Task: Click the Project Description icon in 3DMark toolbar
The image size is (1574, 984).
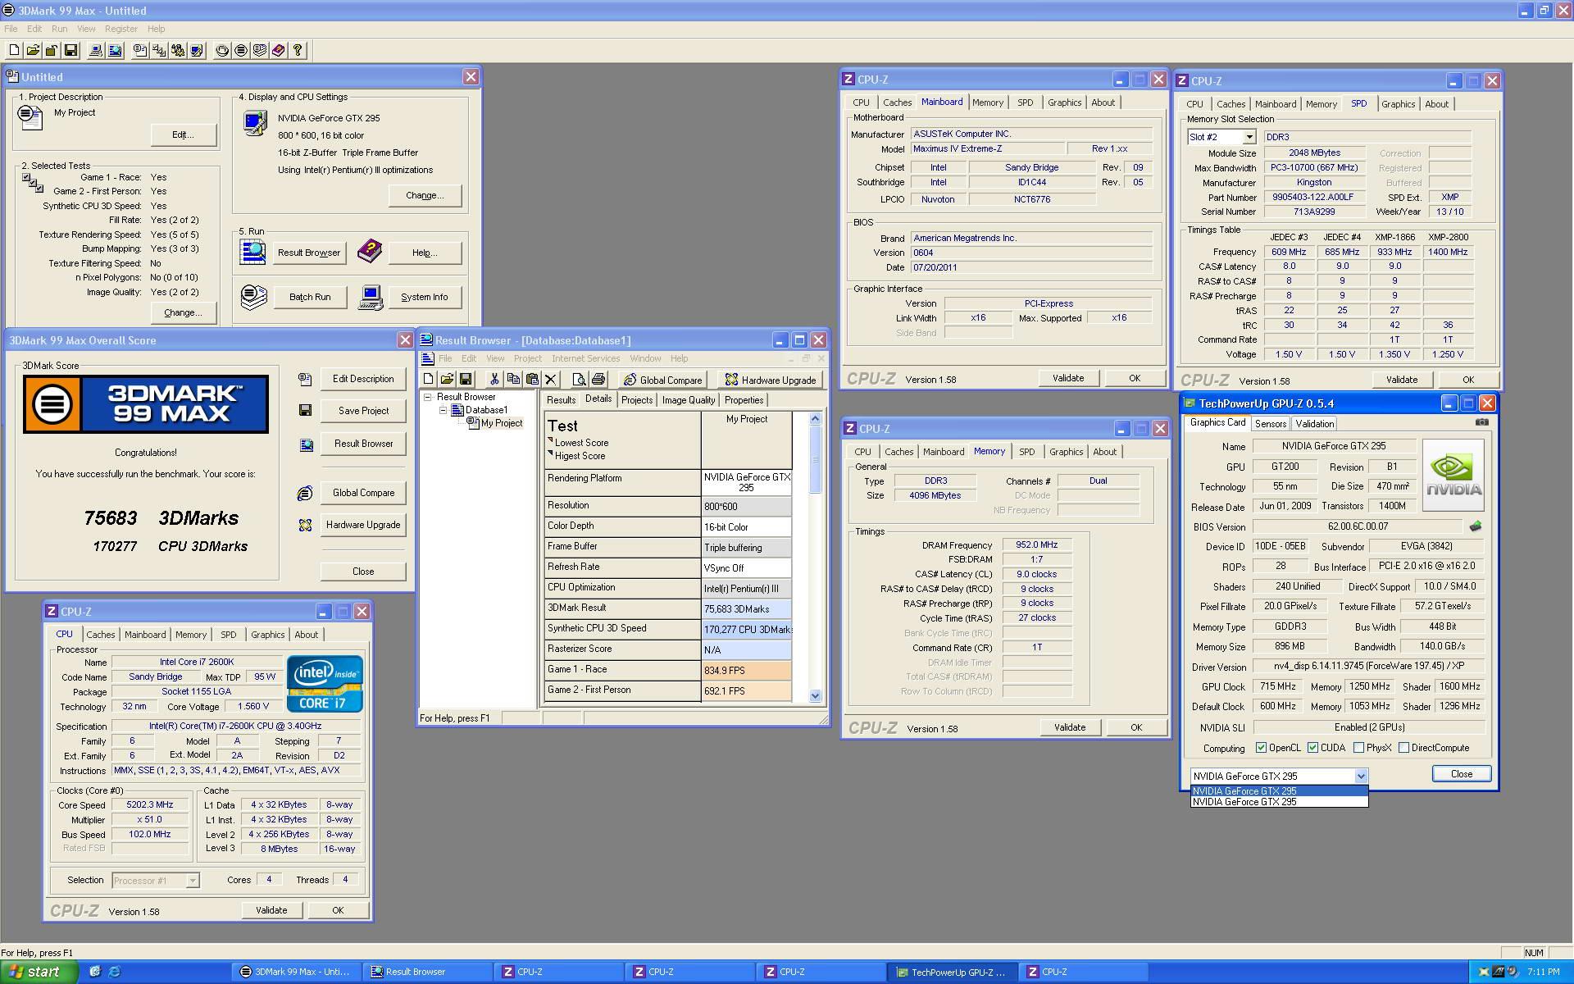Action: tap(140, 51)
